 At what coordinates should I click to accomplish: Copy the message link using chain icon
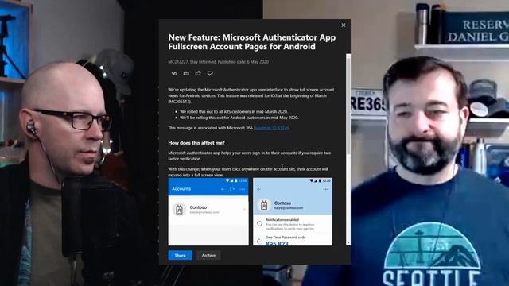174,73
